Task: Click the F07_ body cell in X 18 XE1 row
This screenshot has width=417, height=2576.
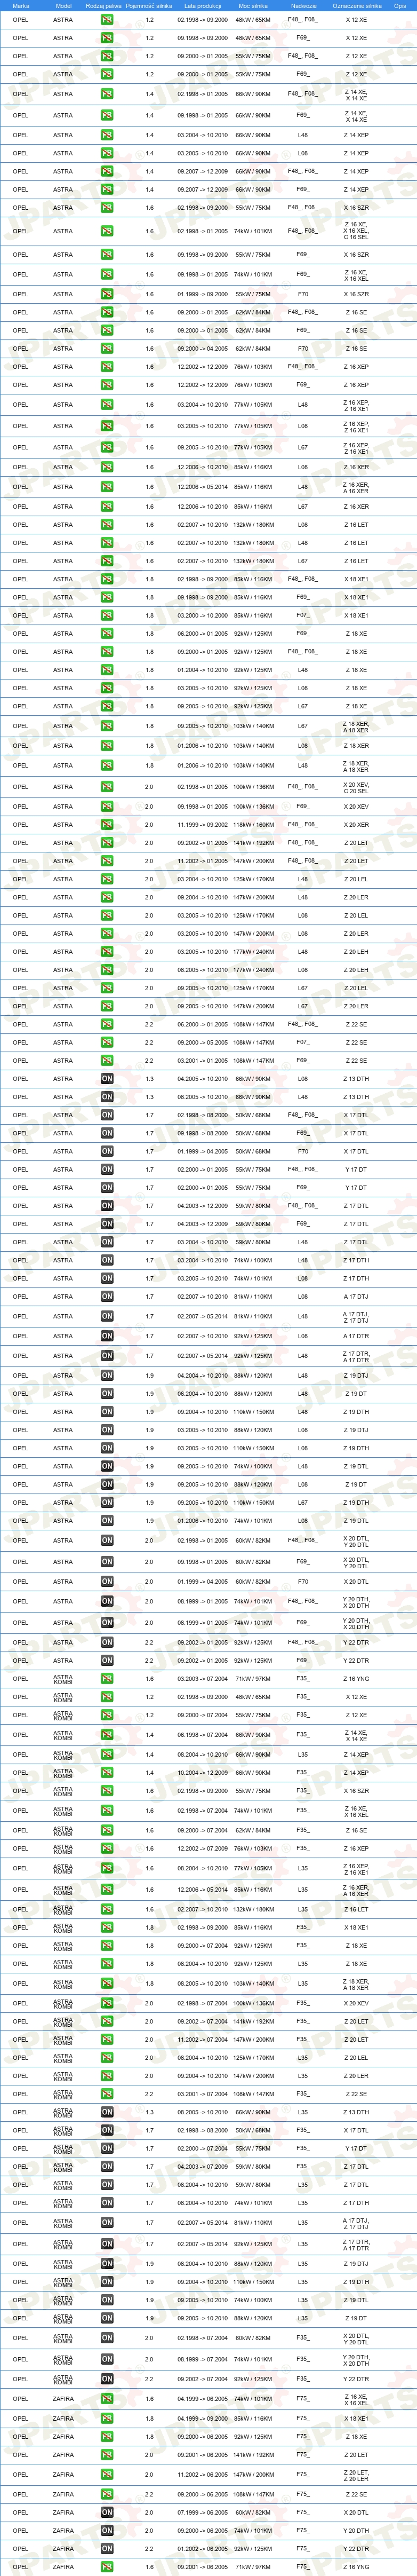Action: 303,616
